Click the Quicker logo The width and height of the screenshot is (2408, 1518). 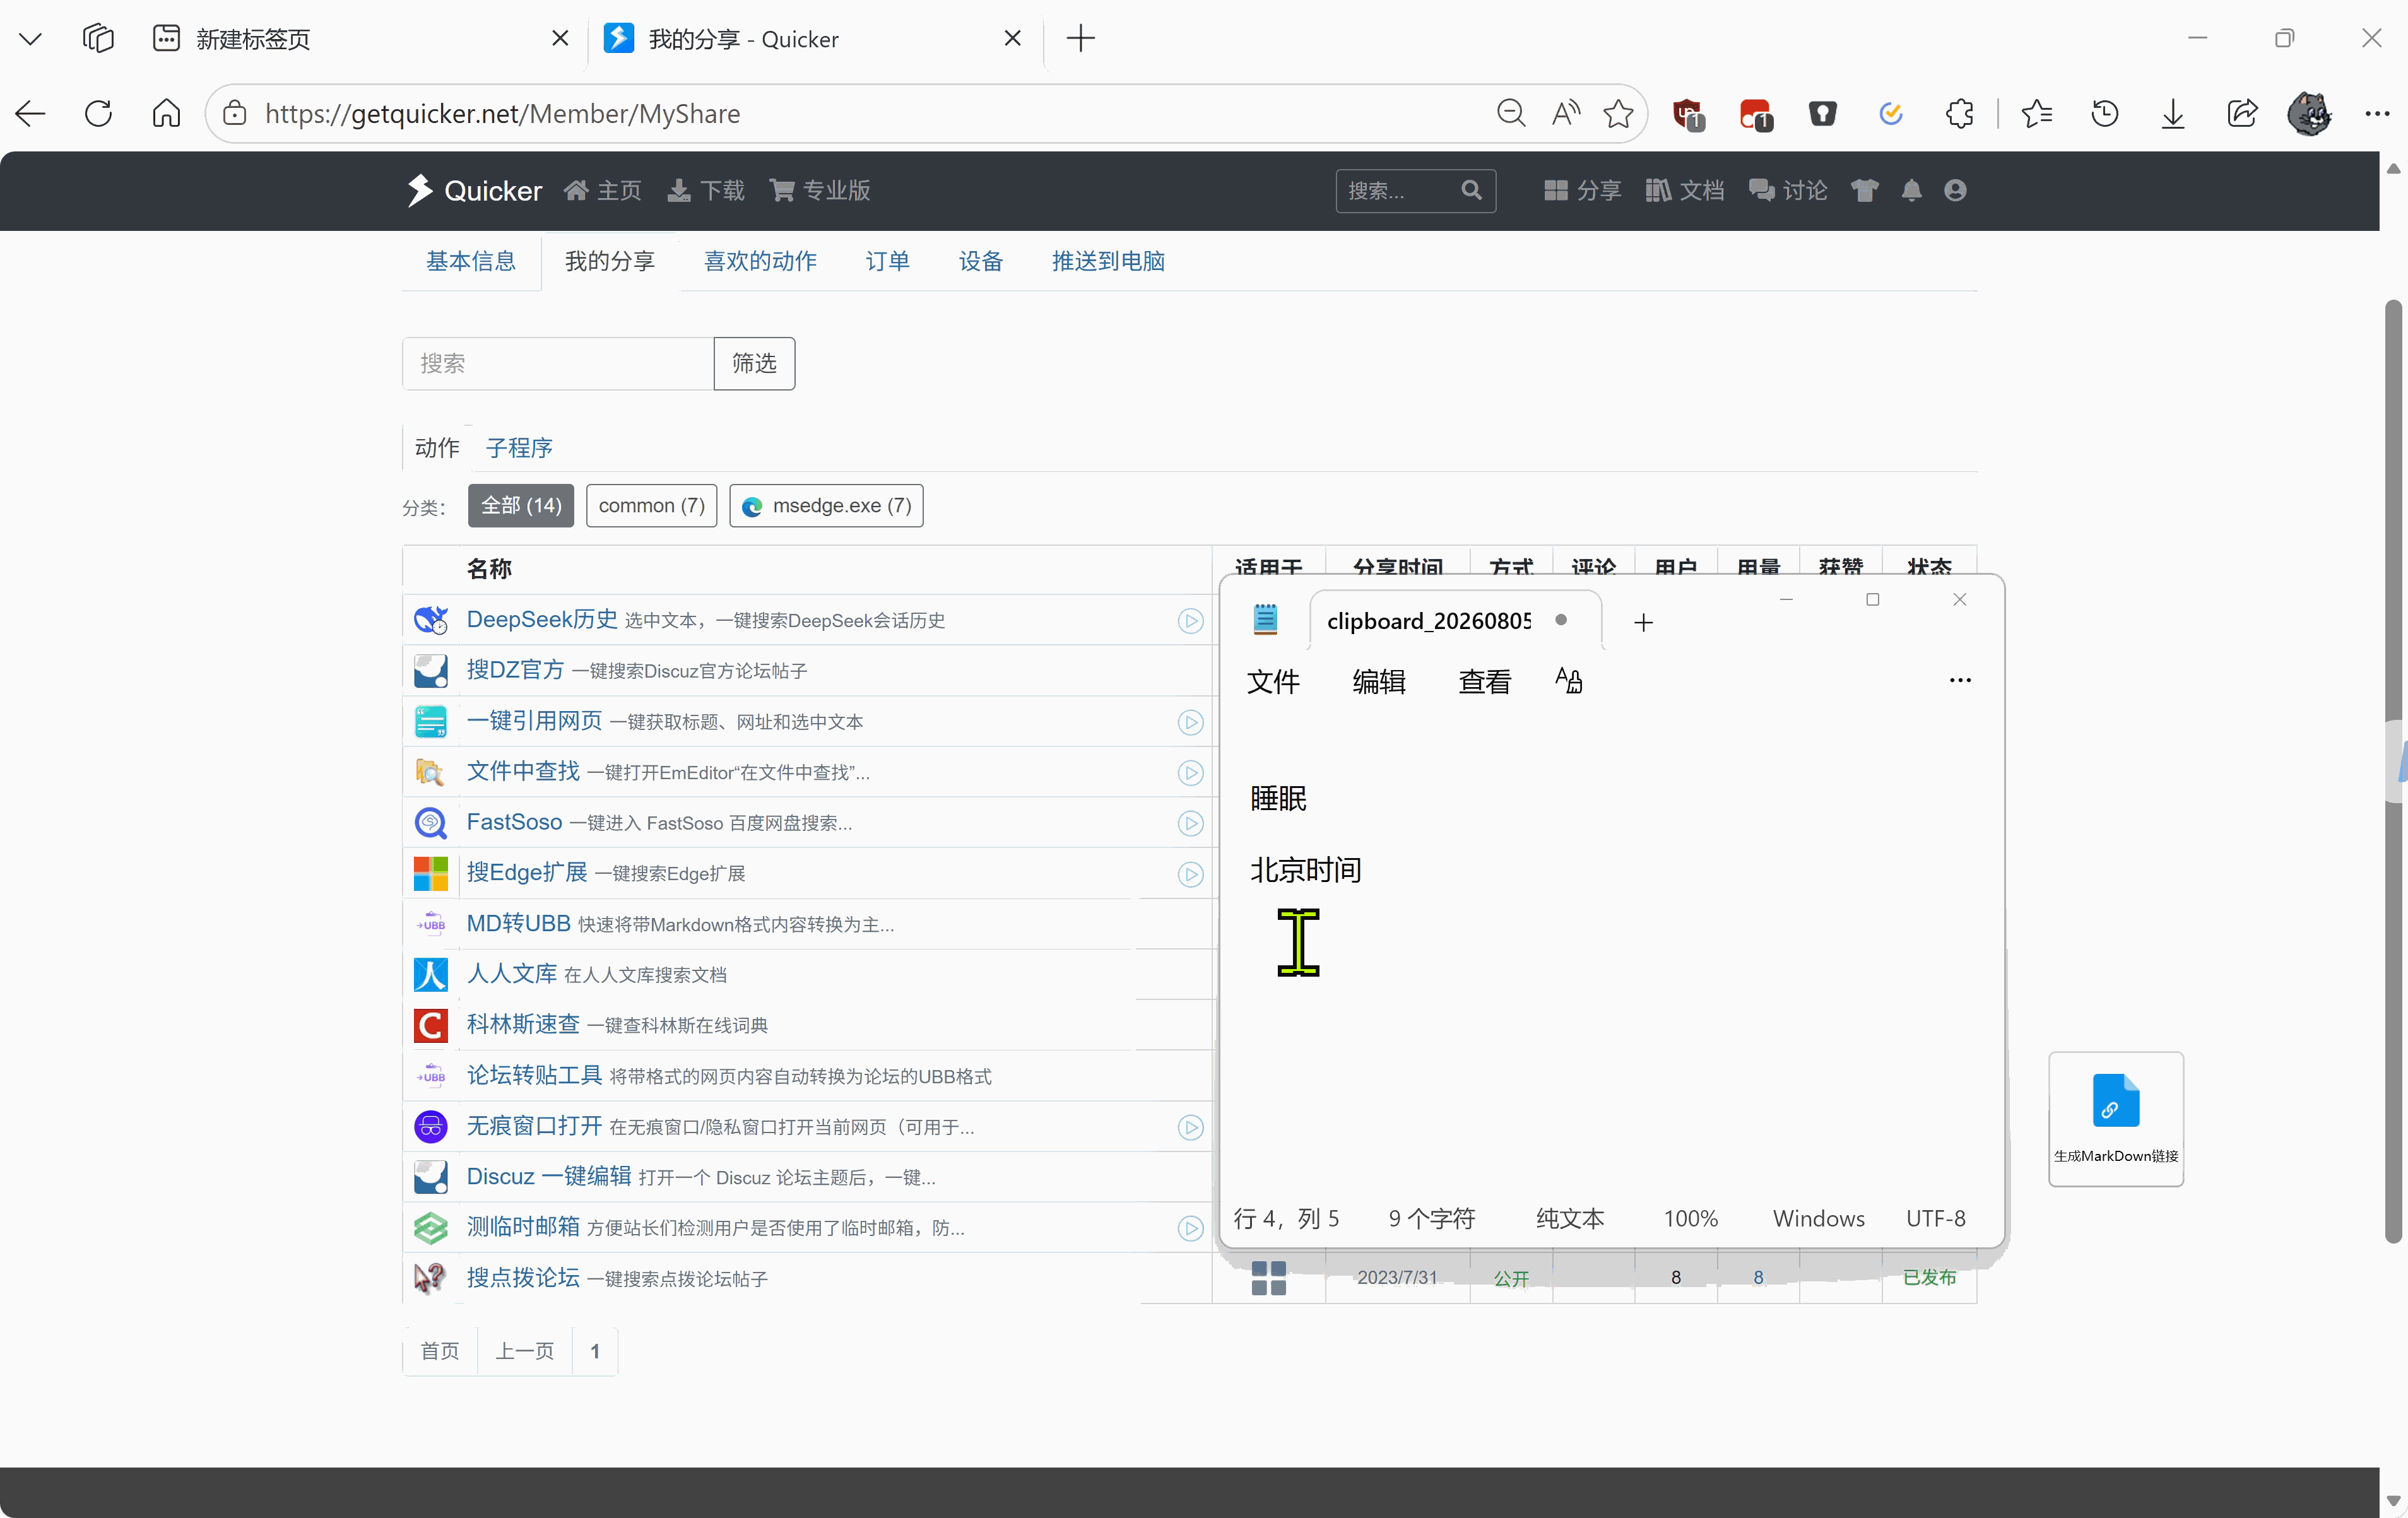click(474, 190)
